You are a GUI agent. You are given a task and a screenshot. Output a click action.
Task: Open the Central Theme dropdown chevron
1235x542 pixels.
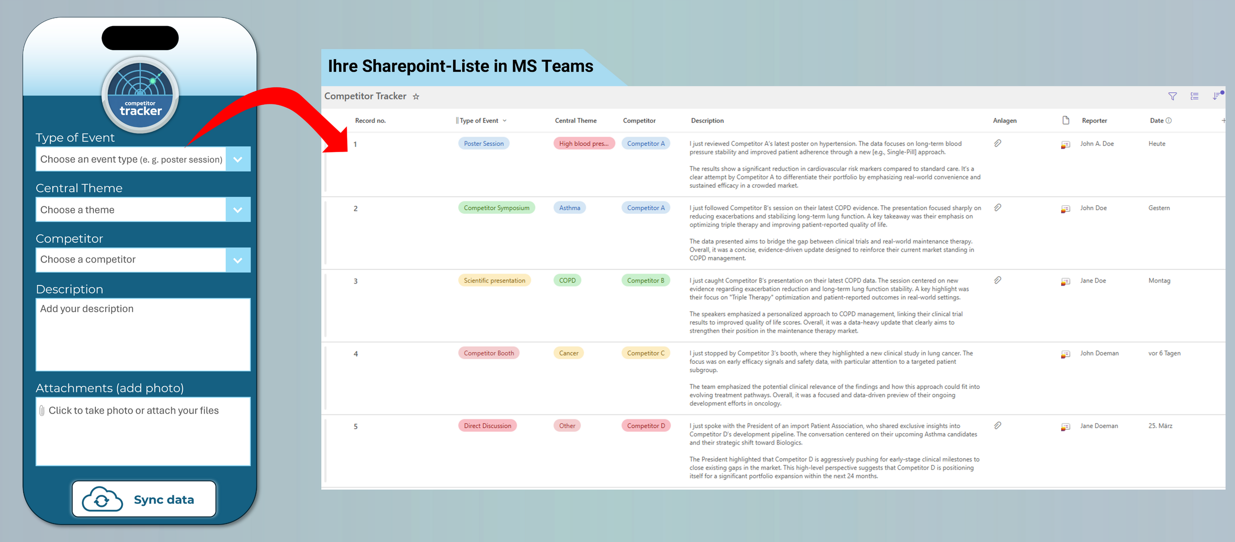click(238, 210)
